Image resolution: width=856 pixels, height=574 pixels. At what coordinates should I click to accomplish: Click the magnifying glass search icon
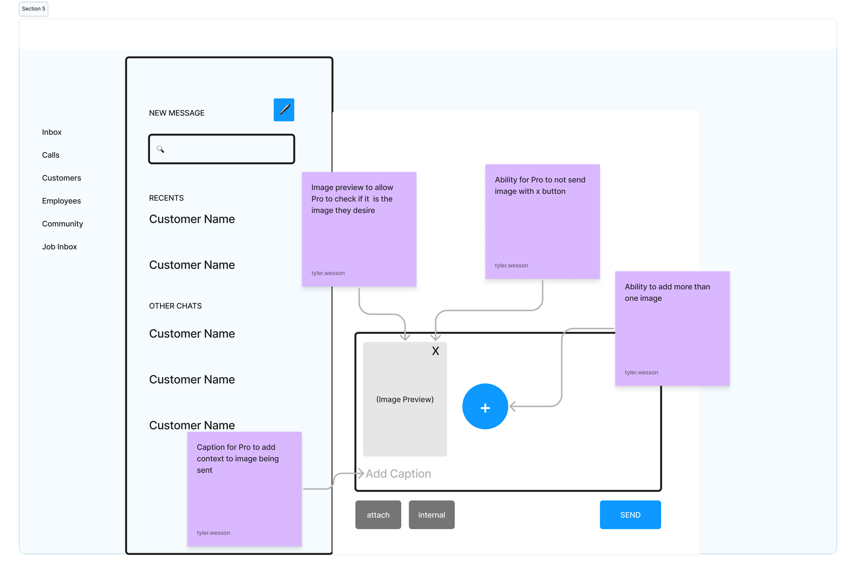[x=160, y=149]
